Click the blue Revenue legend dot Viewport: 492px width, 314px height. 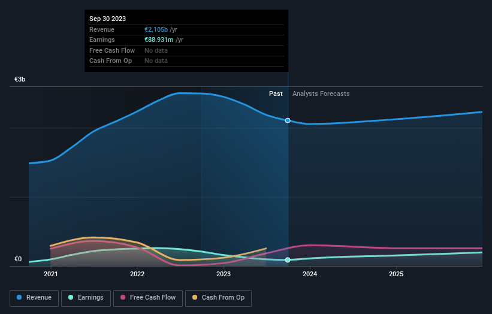click(x=19, y=297)
